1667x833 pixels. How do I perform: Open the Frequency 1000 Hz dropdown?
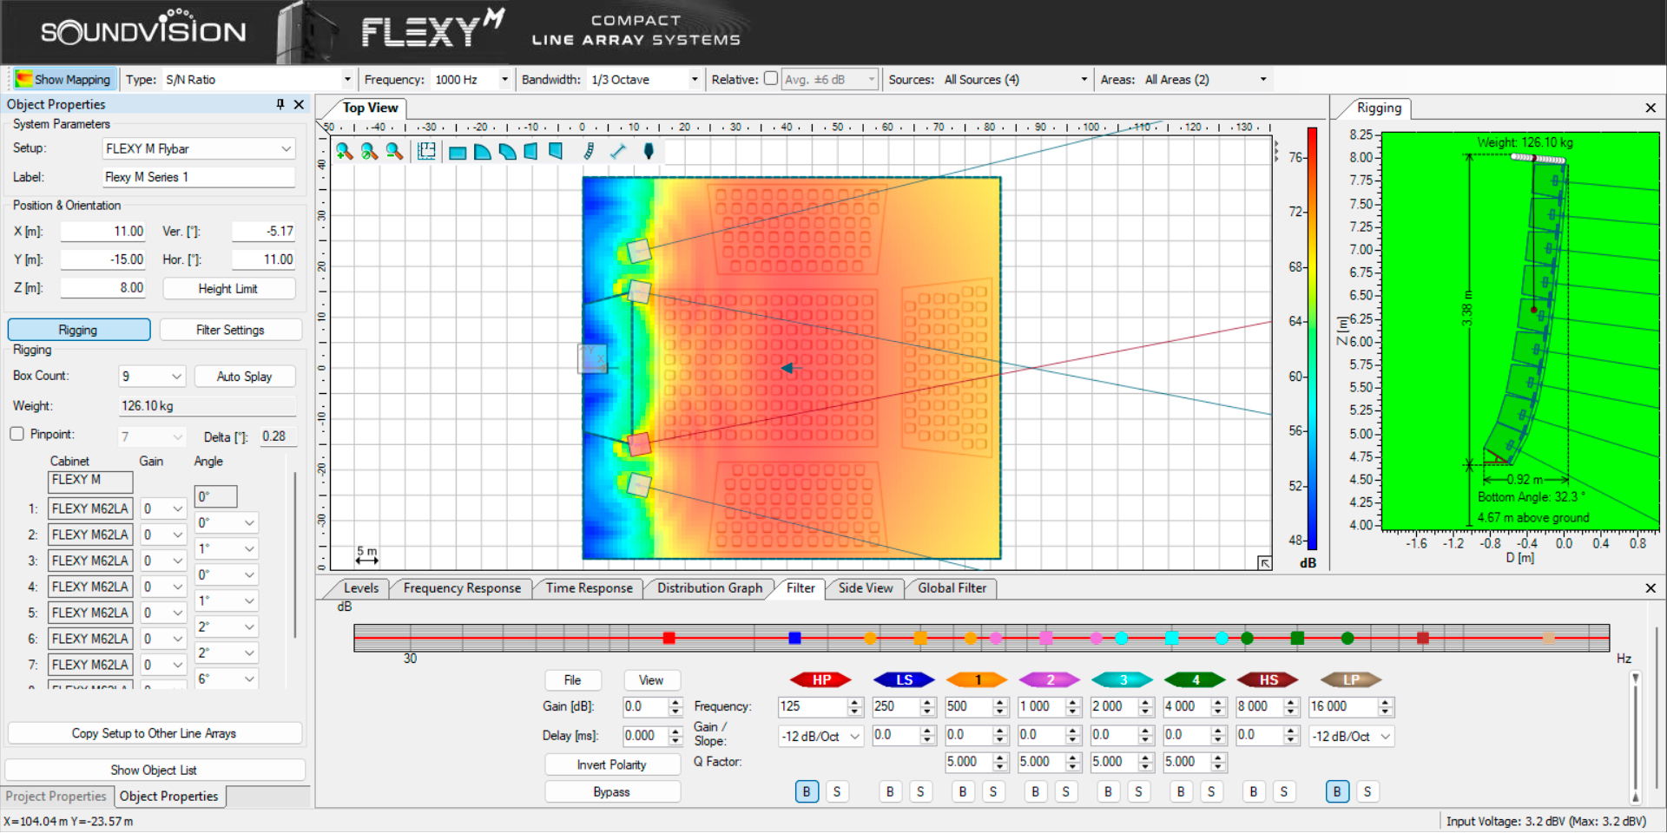coord(471,79)
